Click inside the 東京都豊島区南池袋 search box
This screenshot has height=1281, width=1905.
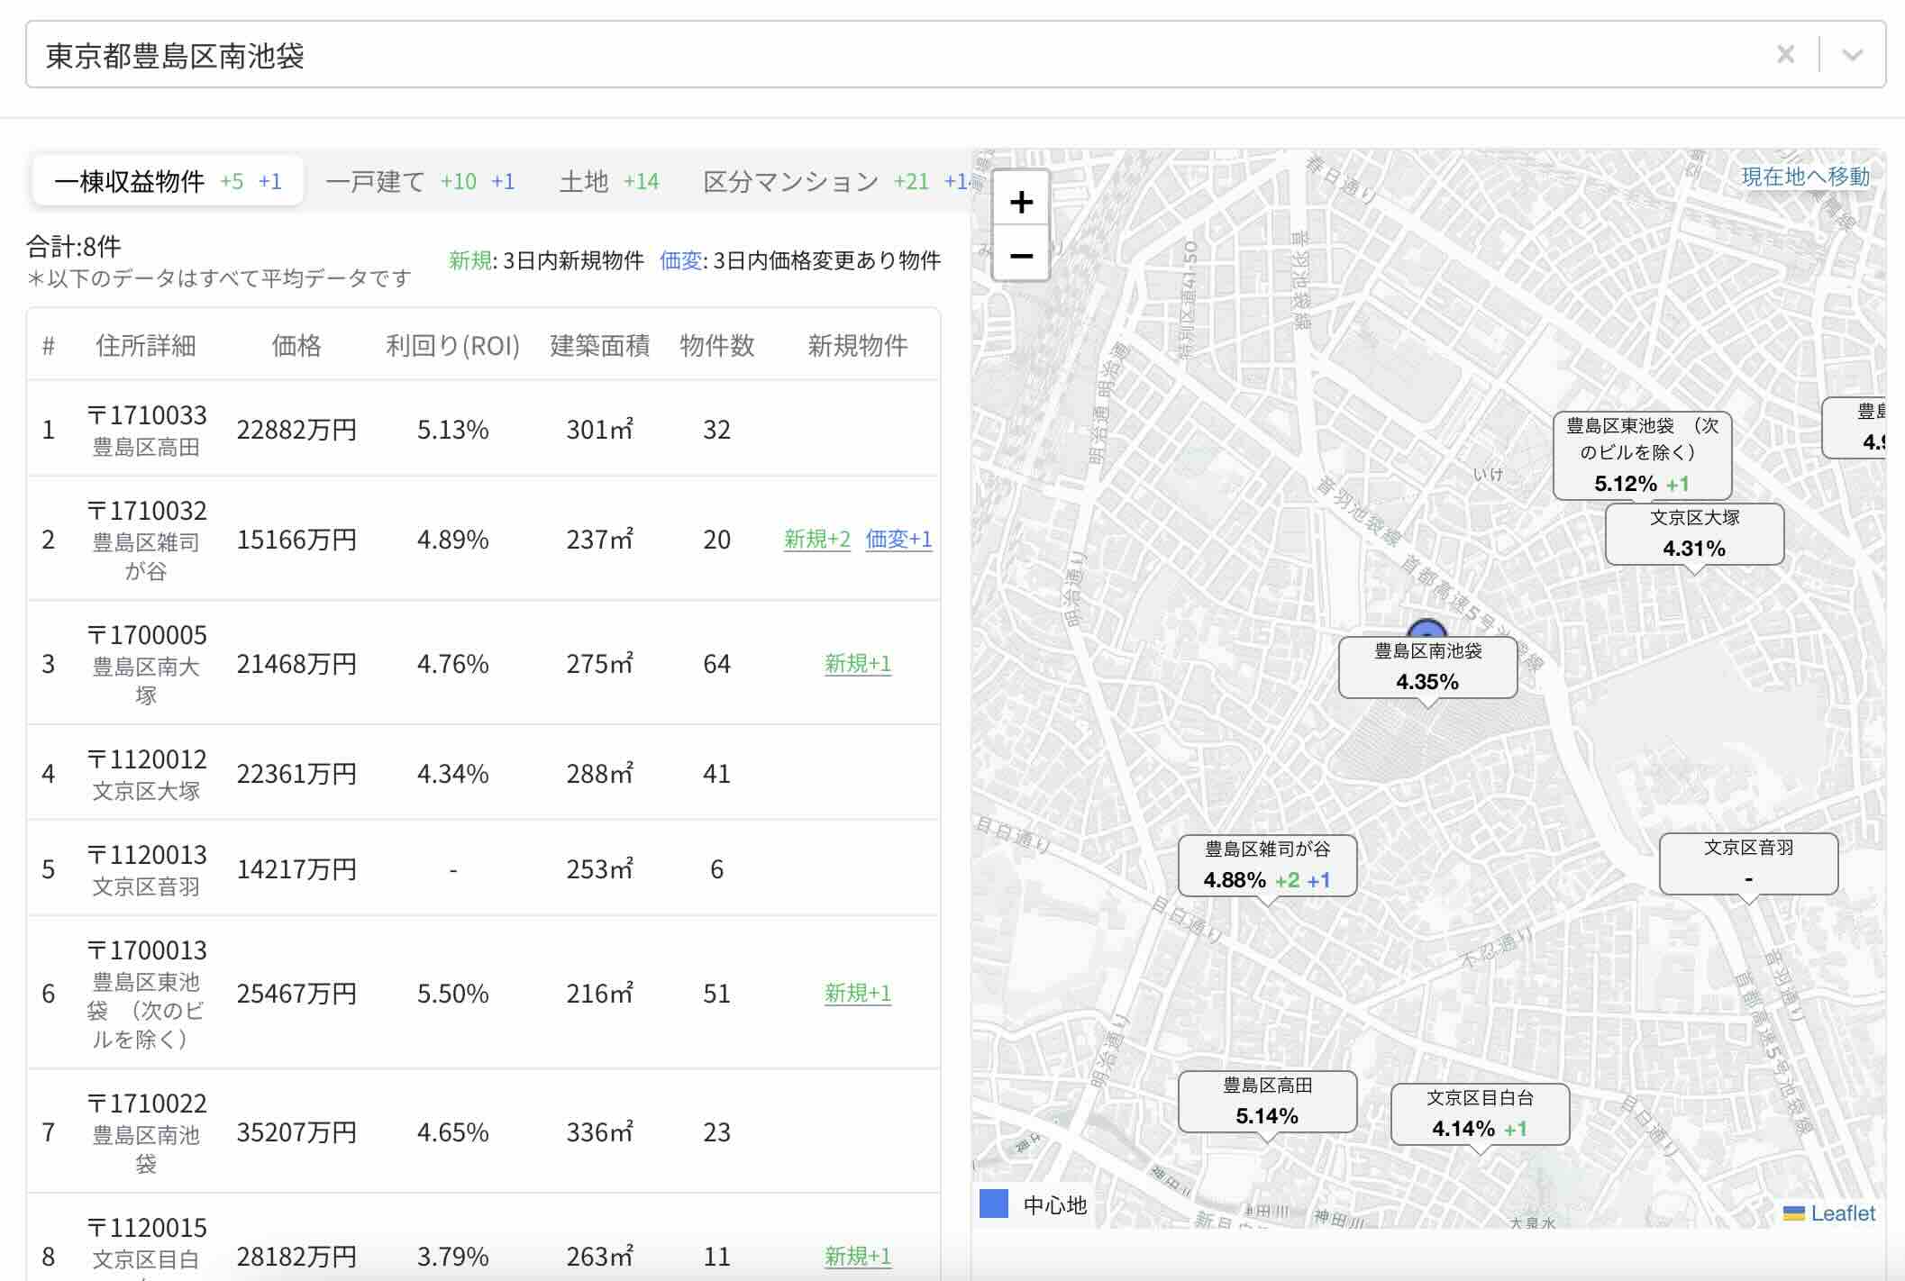click(x=451, y=55)
